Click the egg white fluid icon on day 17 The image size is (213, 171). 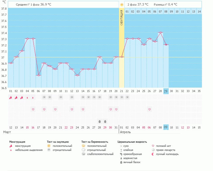point(99,121)
